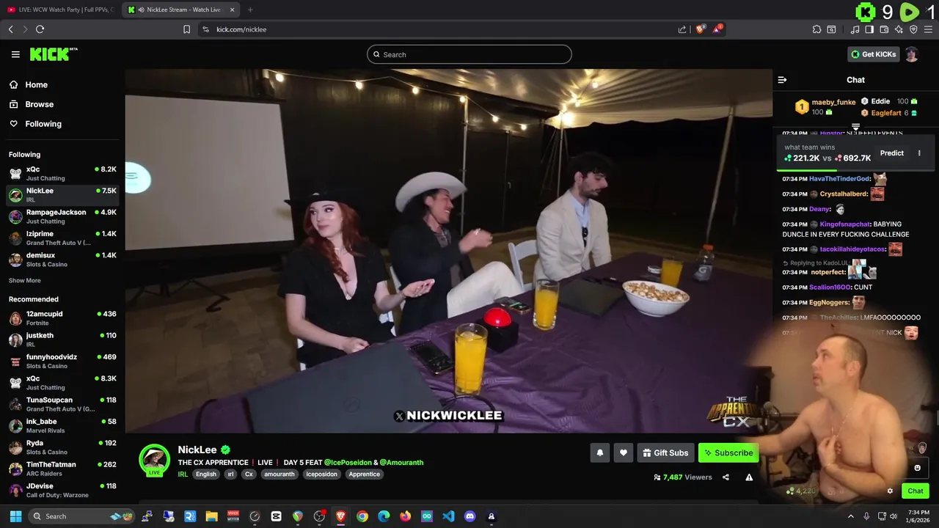Open the browser main menu
This screenshot has width=939, height=528.
928,29
